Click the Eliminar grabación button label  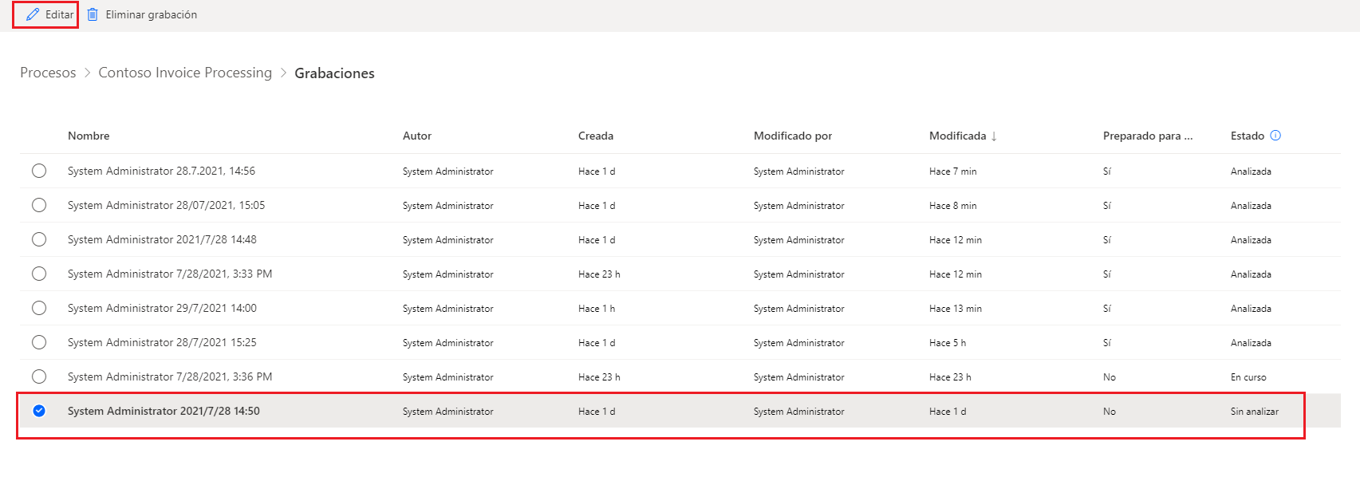[x=151, y=14]
